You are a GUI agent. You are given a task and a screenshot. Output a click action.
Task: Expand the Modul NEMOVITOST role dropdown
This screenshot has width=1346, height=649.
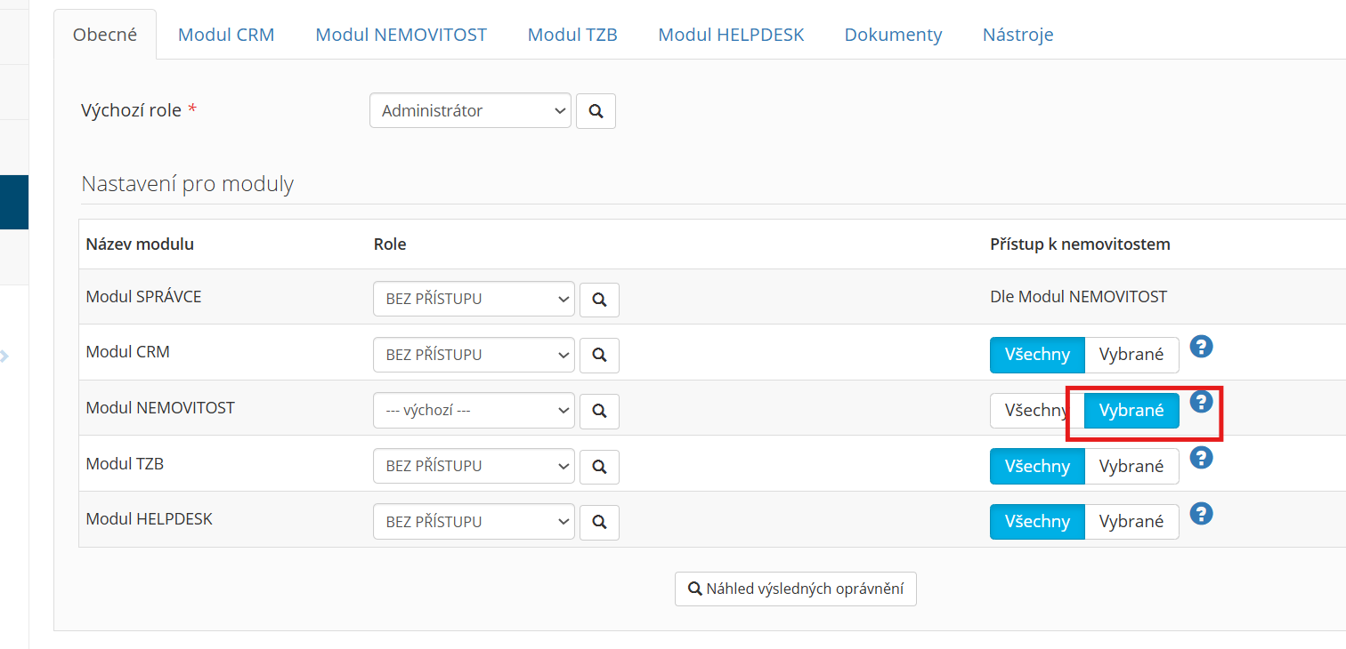point(474,411)
